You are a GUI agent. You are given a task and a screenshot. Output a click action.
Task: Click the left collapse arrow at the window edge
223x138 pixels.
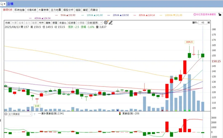[0, 121]
